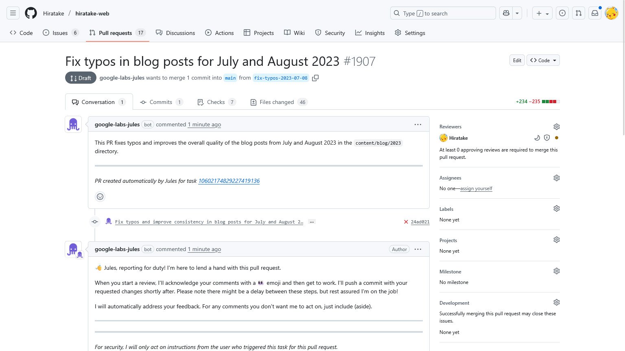Click the assign yourself link
The width and height of the screenshot is (625, 351).
tap(476, 188)
